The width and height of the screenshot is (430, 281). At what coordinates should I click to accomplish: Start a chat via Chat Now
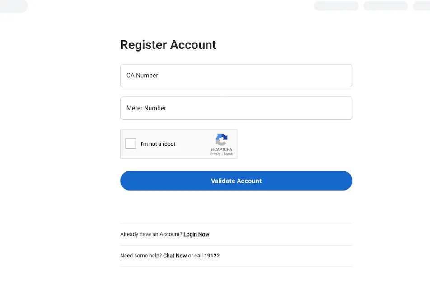tap(175, 256)
